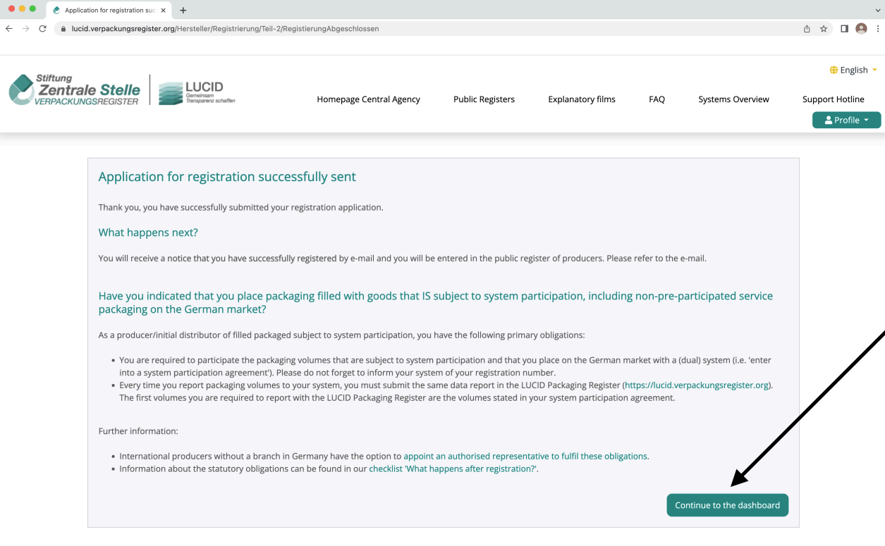Click the Chrome user avatar icon
The image size is (885, 546).
point(861,29)
